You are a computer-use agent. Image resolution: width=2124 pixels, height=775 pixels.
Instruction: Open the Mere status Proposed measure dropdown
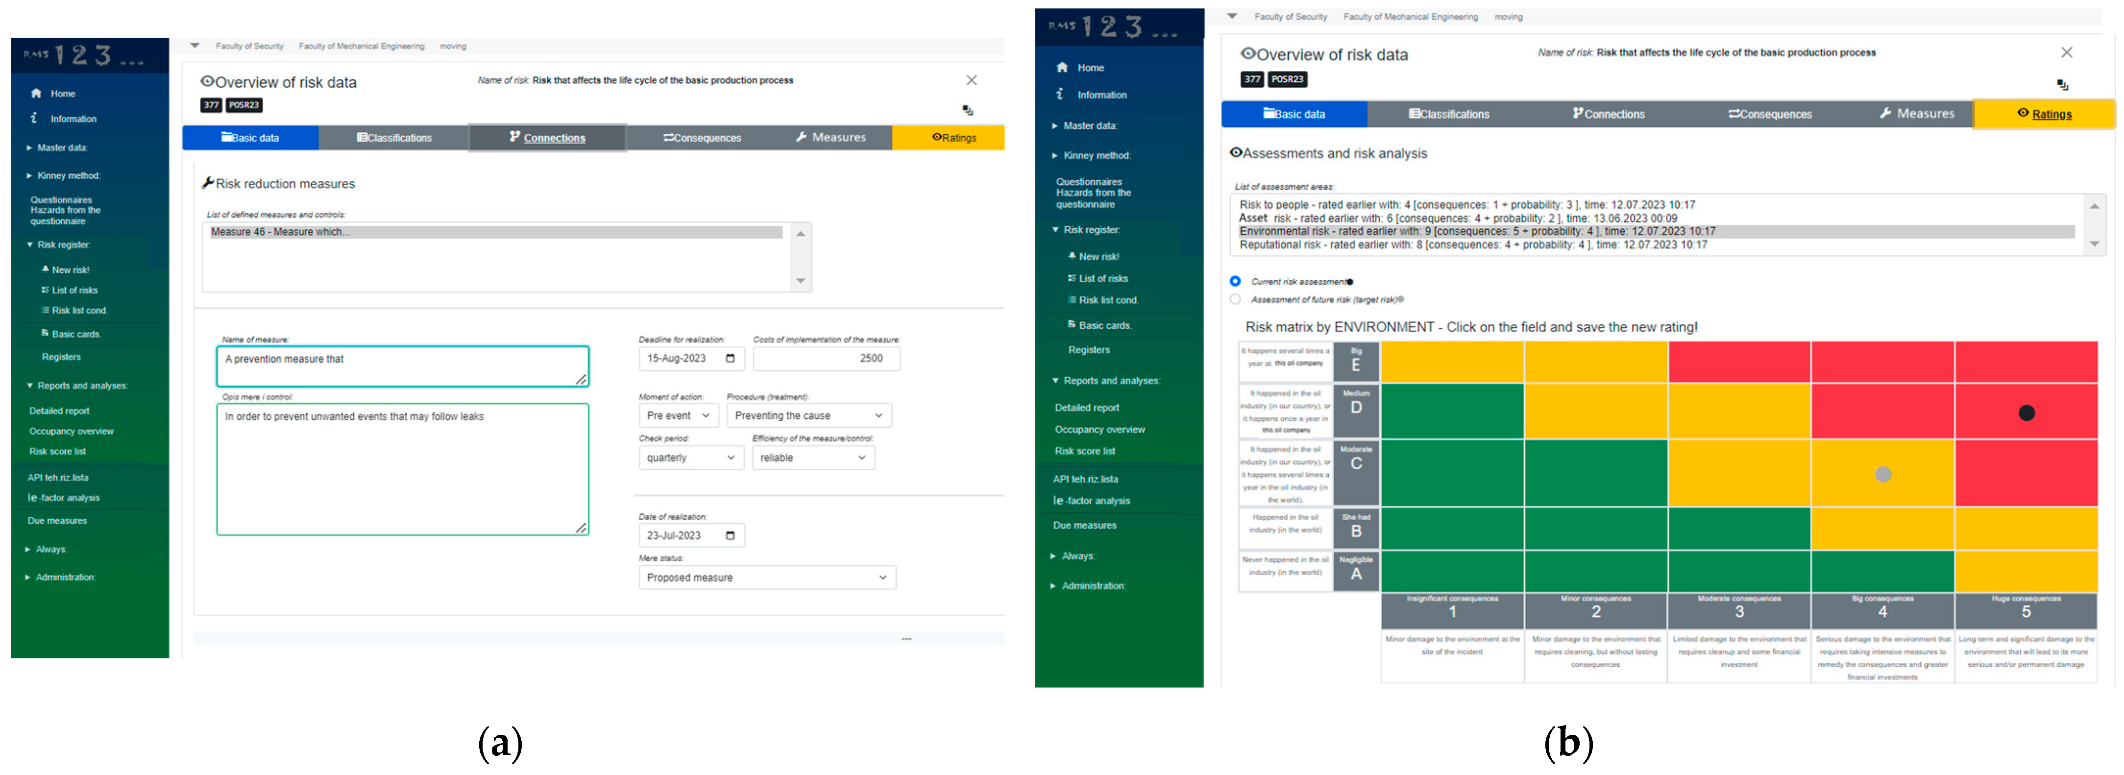tap(766, 578)
